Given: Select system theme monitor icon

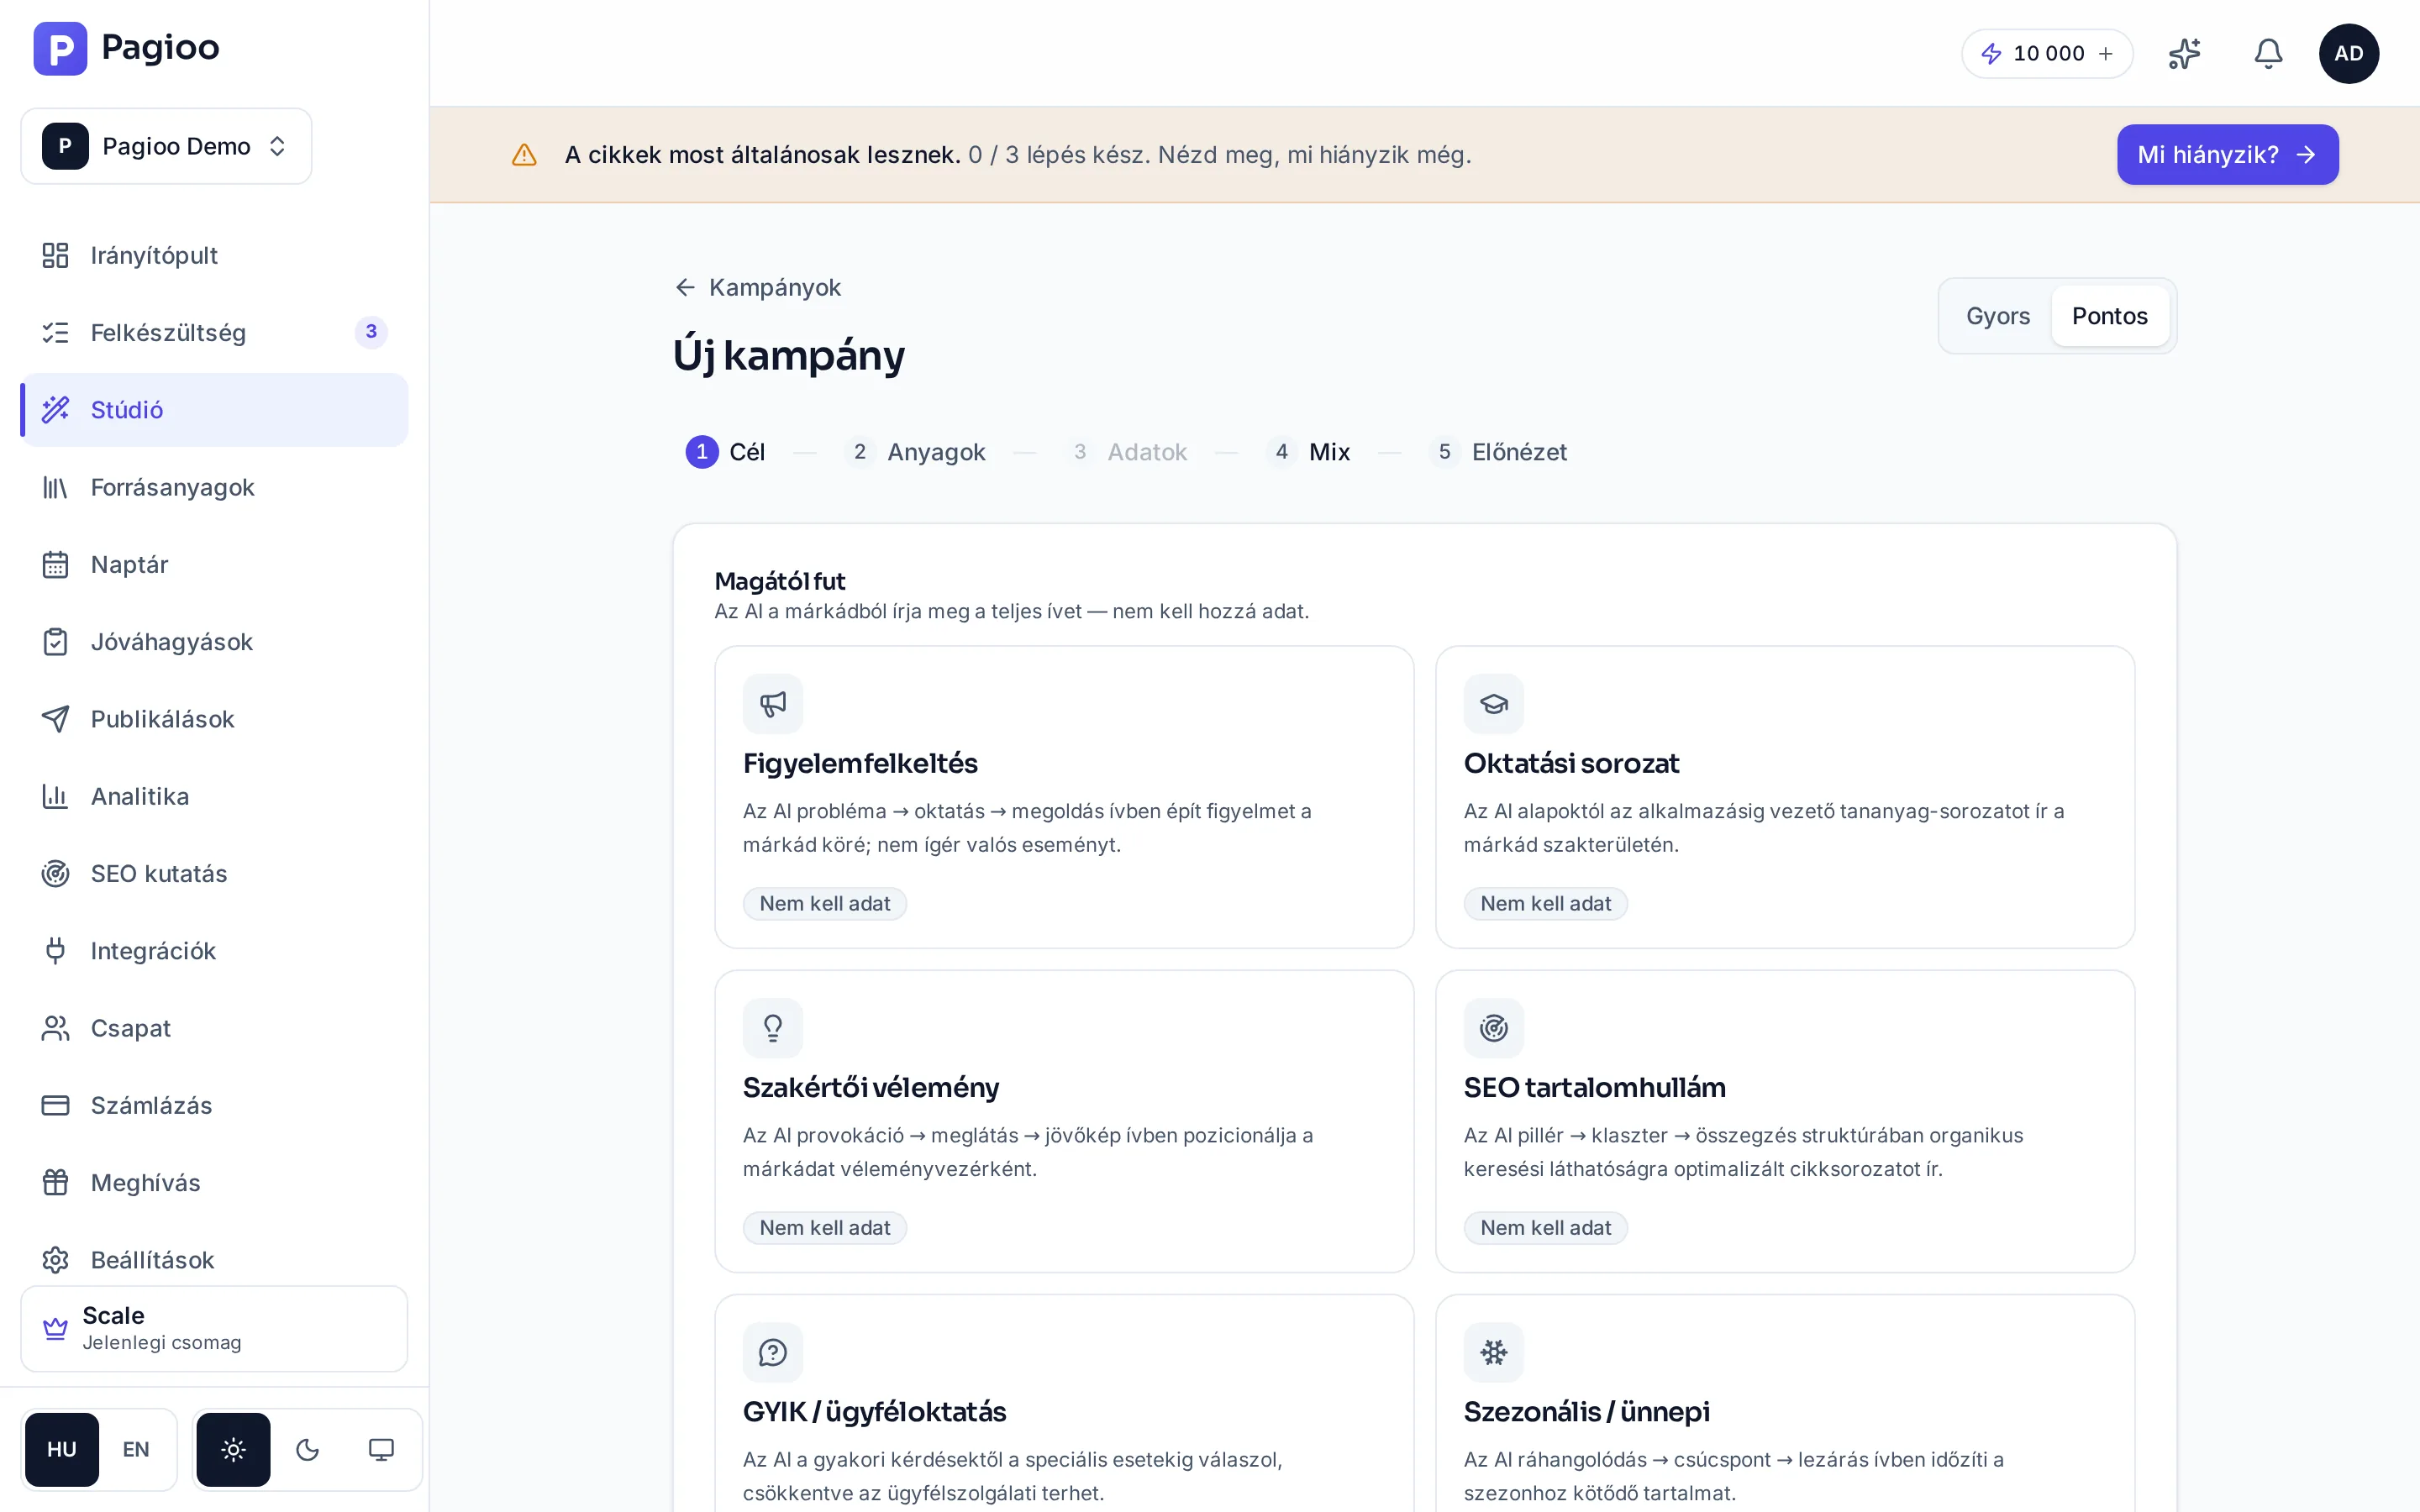Looking at the screenshot, I should (x=381, y=1449).
